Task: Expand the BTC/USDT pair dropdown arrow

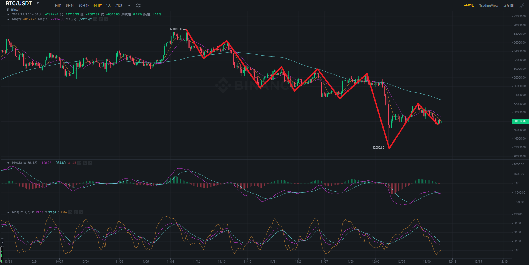Action: [x=38, y=3]
